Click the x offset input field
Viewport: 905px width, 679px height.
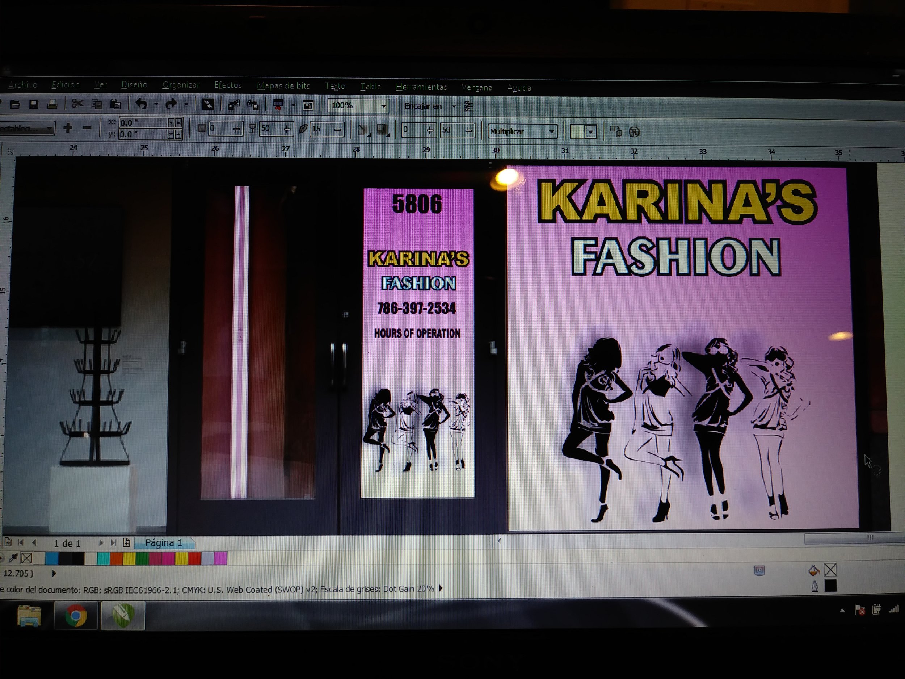[x=144, y=122]
